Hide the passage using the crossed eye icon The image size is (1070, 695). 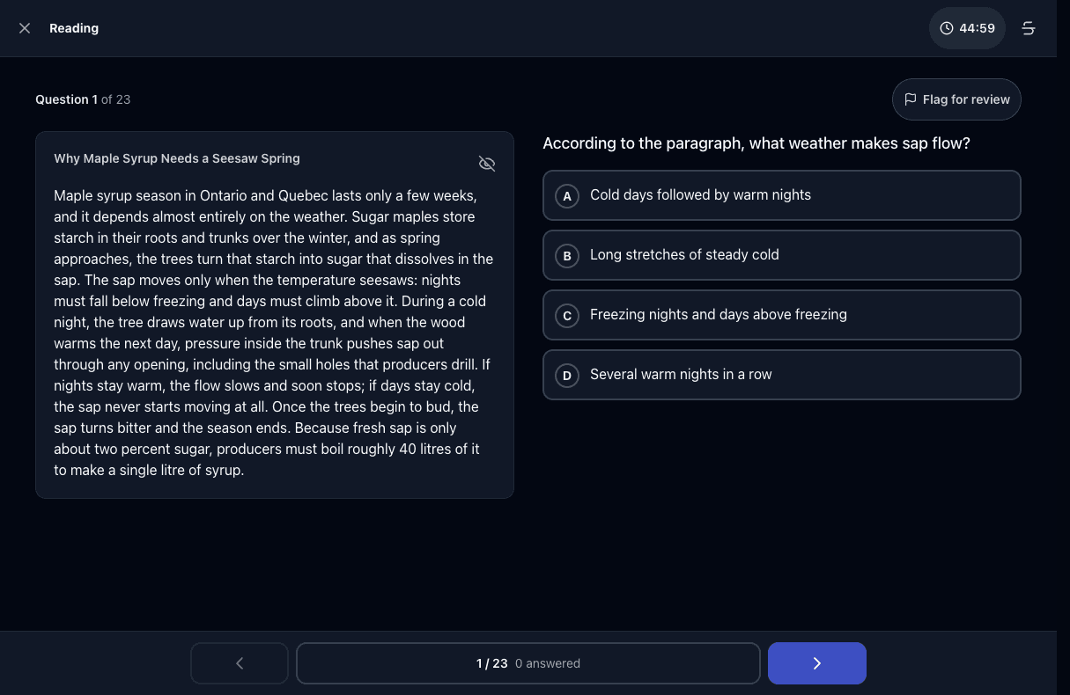pyautogui.click(x=487, y=164)
